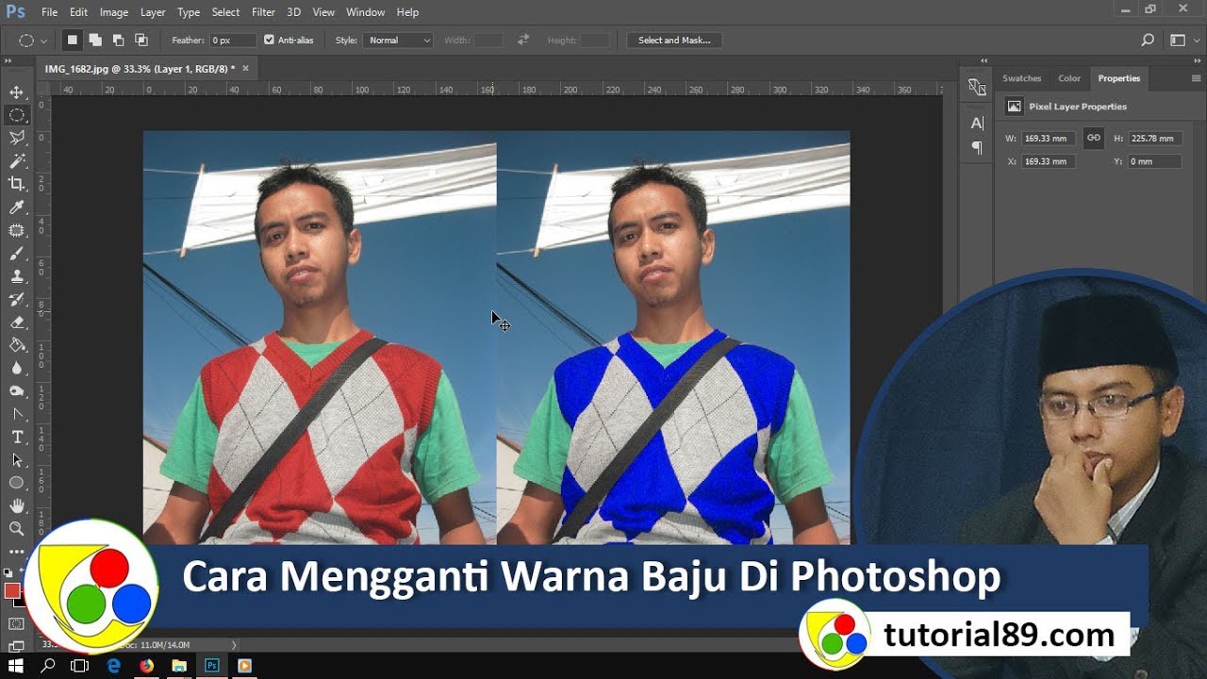Open the Filter menu

pos(264,12)
